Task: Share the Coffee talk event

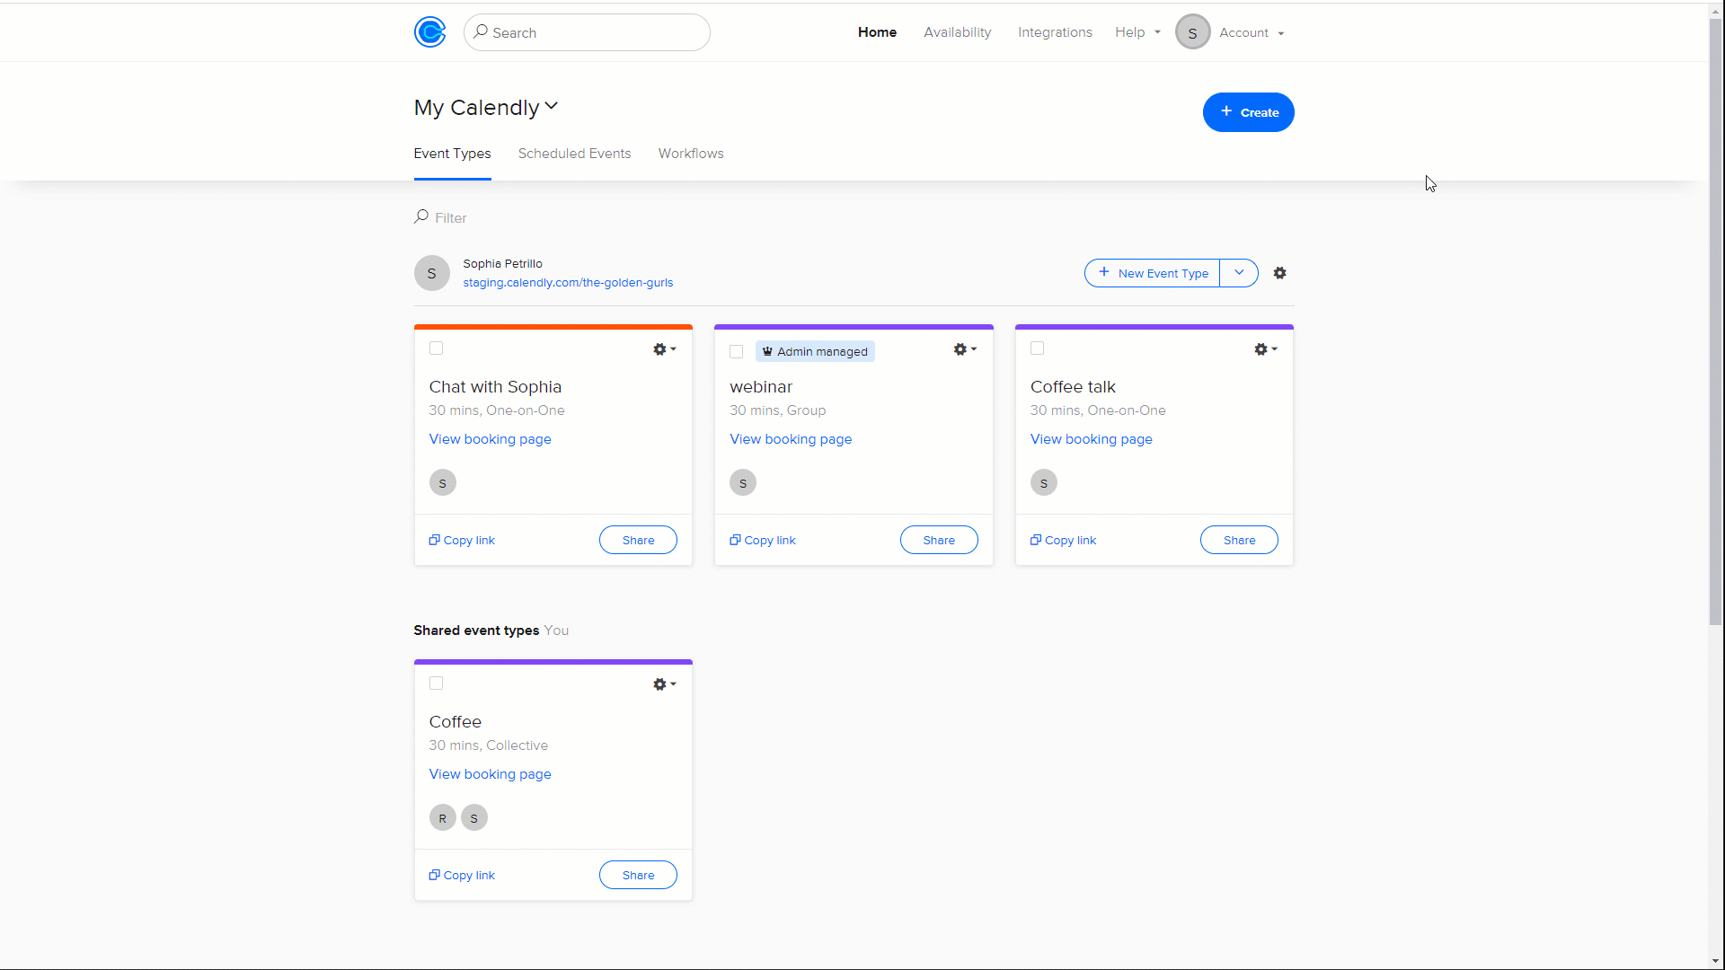Action: 1239,541
